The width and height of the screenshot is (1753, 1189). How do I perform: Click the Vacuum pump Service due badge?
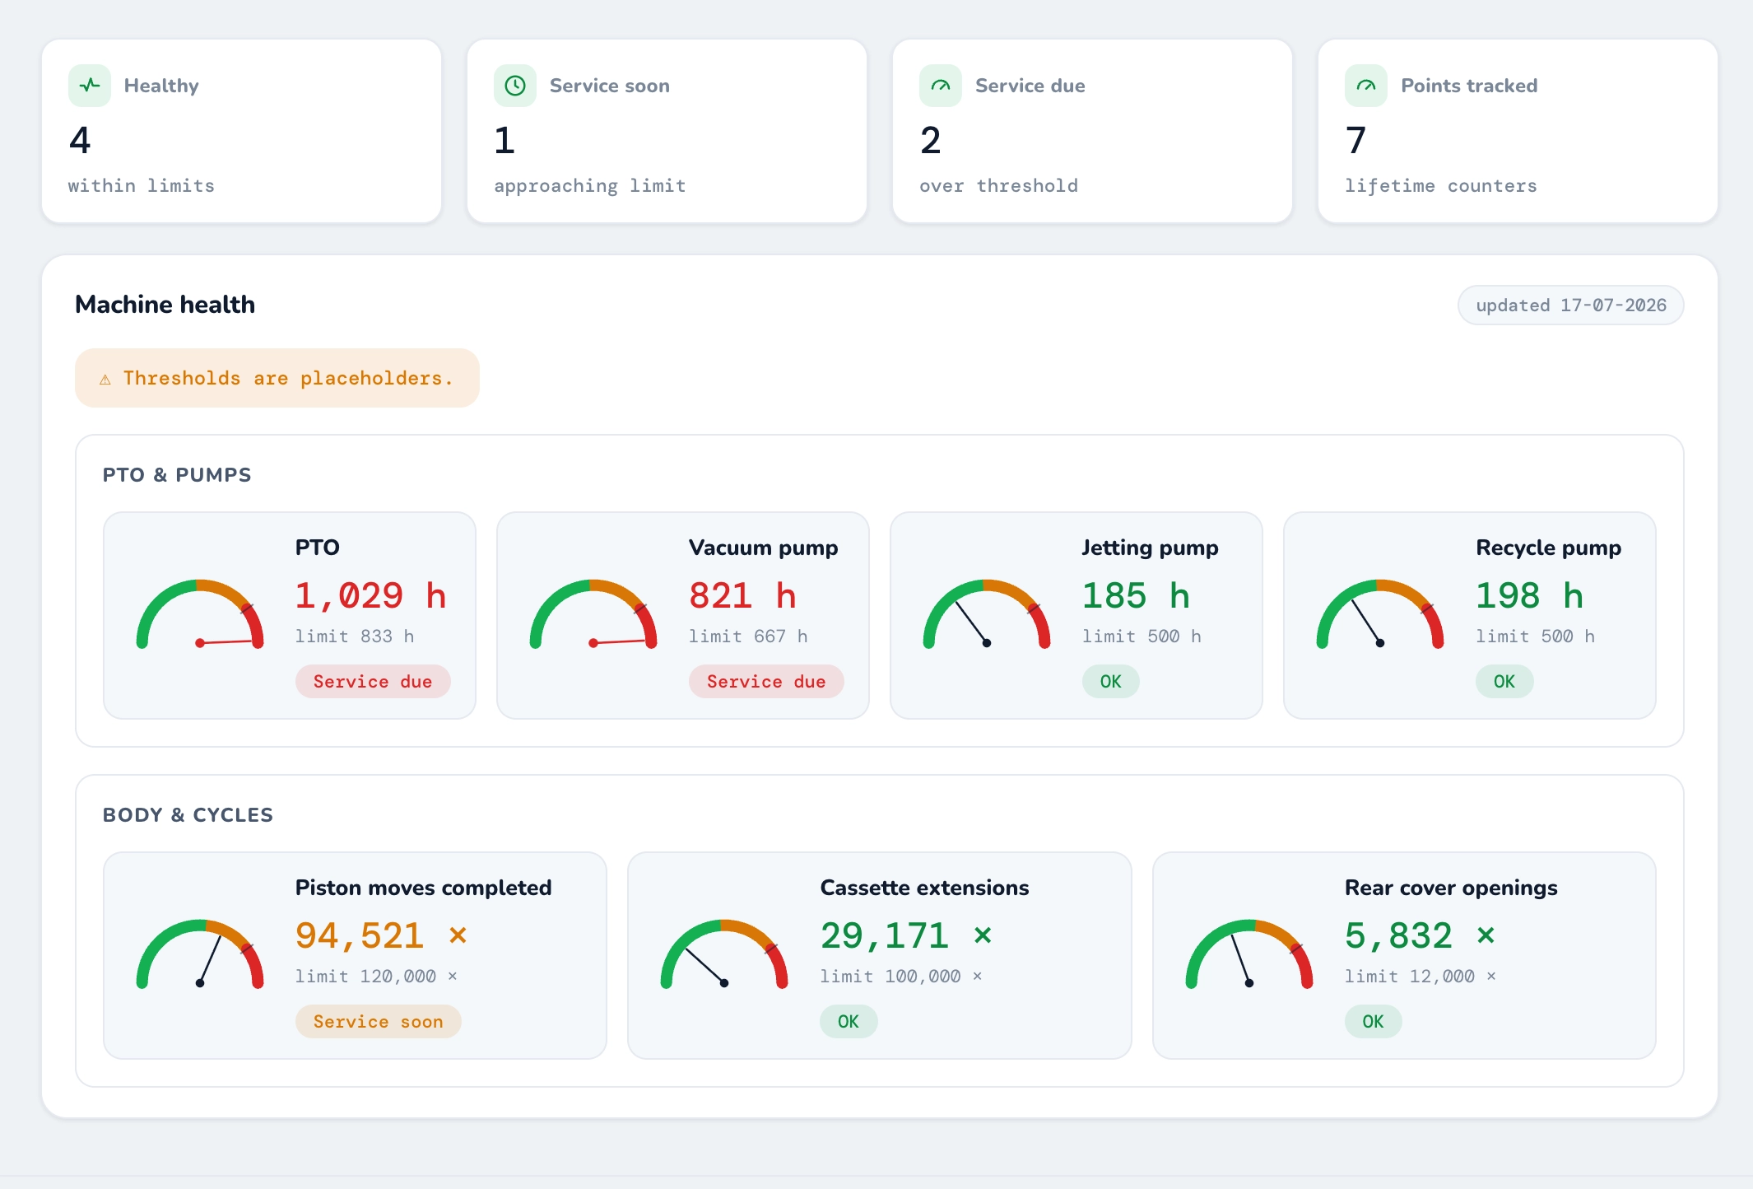766,682
